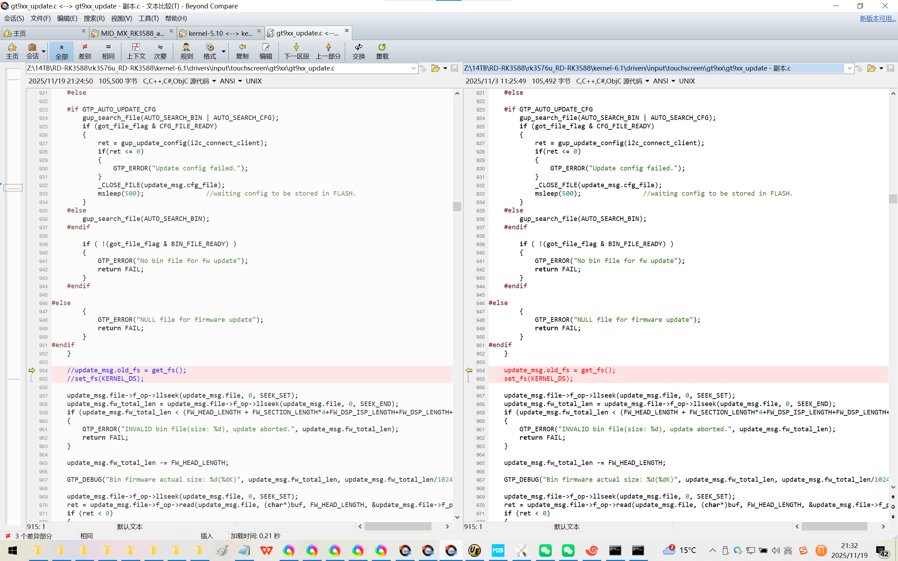Open the 搜索(R) menu
The image size is (898, 561).
click(94, 19)
